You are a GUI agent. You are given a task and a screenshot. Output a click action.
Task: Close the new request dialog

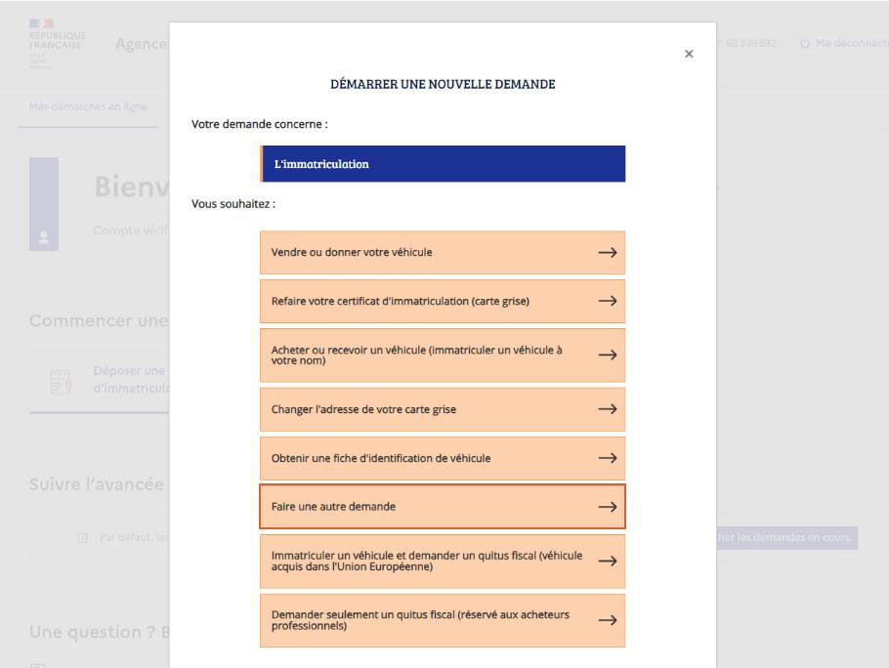pos(689,55)
